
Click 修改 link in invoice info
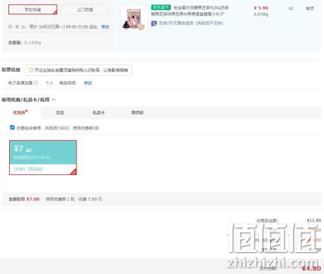(88, 83)
